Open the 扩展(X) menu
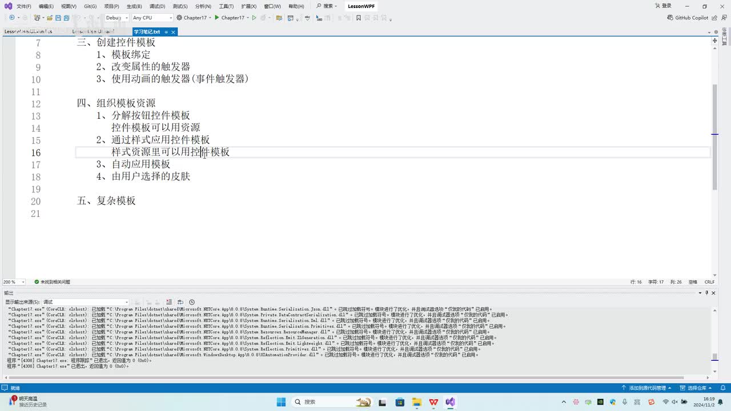The width and height of the screenshot is (731, 411). [x=248, y=6]
